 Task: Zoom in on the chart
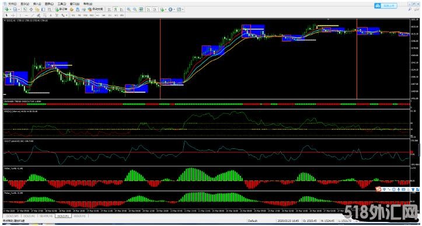(128, 9)
